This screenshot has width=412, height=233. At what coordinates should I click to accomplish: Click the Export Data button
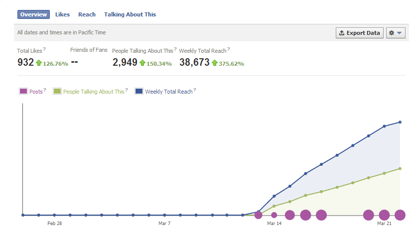[x=360, y=33]
